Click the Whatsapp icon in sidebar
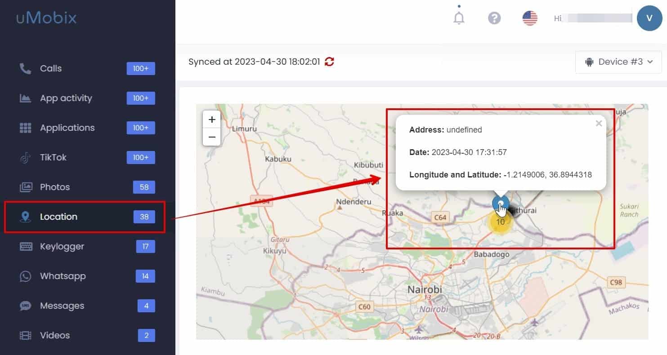The height and width of the screenshot is (355, 667). [25, 276]
